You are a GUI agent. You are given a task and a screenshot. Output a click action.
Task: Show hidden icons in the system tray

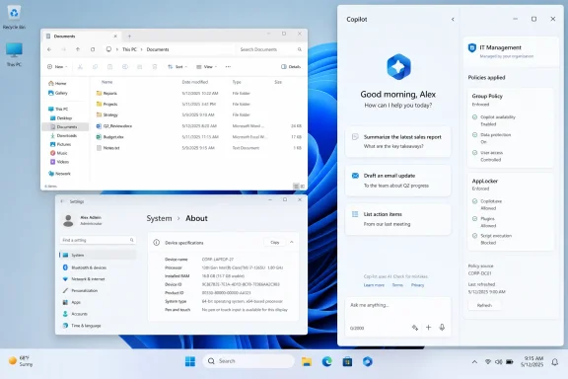pyautogui.click(x=474, y=361)
